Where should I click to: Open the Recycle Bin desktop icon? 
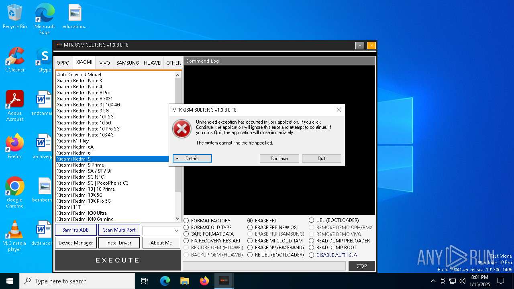pyautogui.click(x=15, y=16)
